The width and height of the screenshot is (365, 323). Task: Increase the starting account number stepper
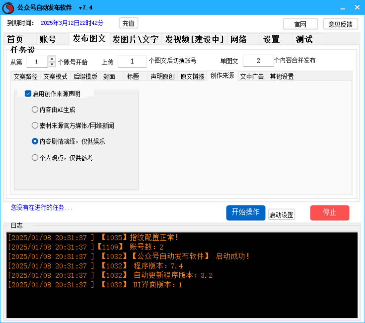(x=52, y=59)
